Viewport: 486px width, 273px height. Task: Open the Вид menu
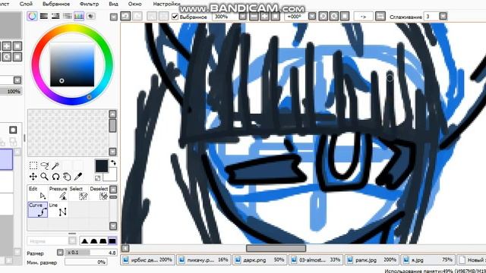(x=113, y=4)
